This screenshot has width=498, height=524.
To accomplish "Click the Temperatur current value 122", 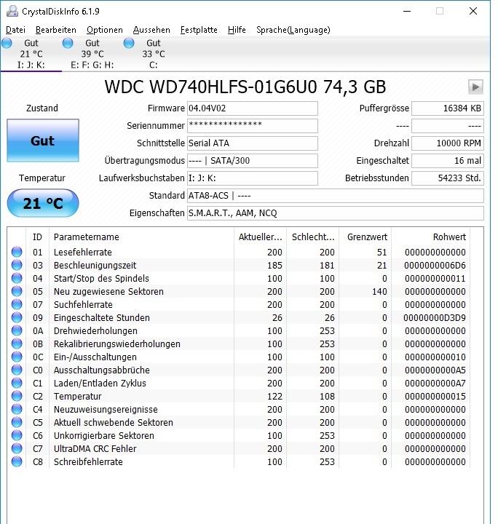I will point(274,397).
